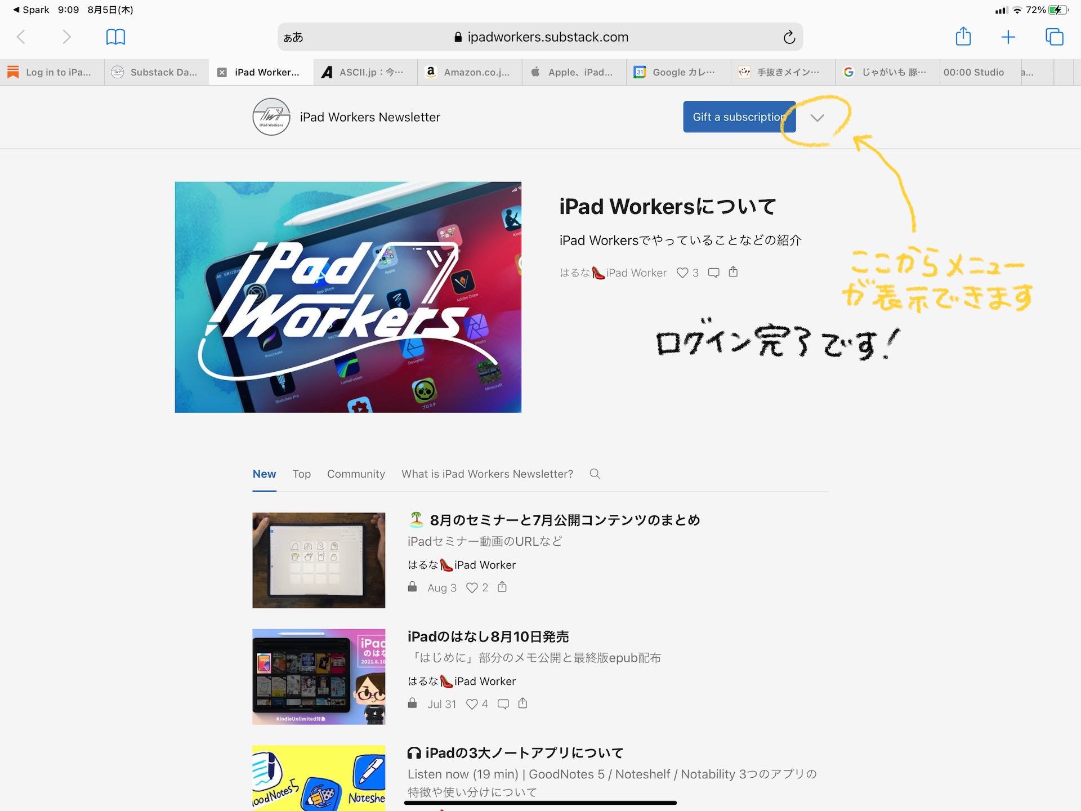Screen dimensions: 1081x811
Task: Show all tabs overview icon
Action: pyautogui.click(x=1054, y=37)
